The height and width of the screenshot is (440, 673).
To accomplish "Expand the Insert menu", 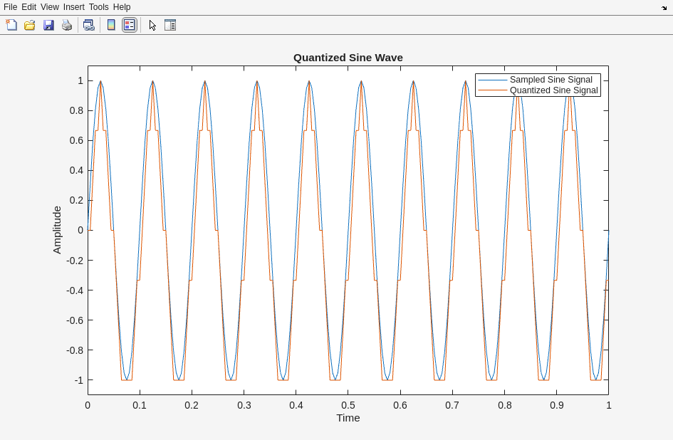I will (x=73, y=7).
